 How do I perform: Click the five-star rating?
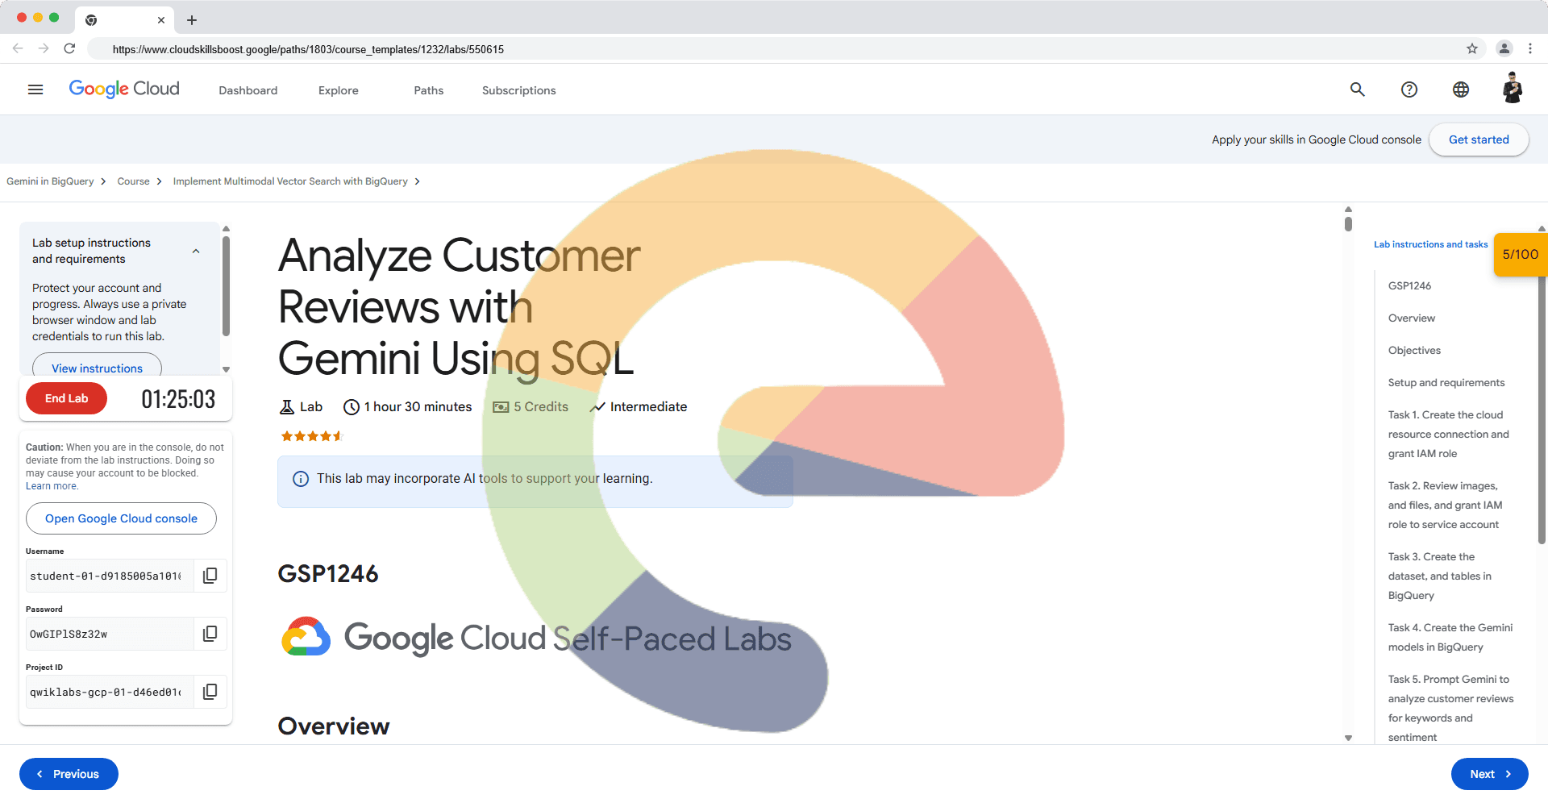pyautogui.click(x=311, y=436)
